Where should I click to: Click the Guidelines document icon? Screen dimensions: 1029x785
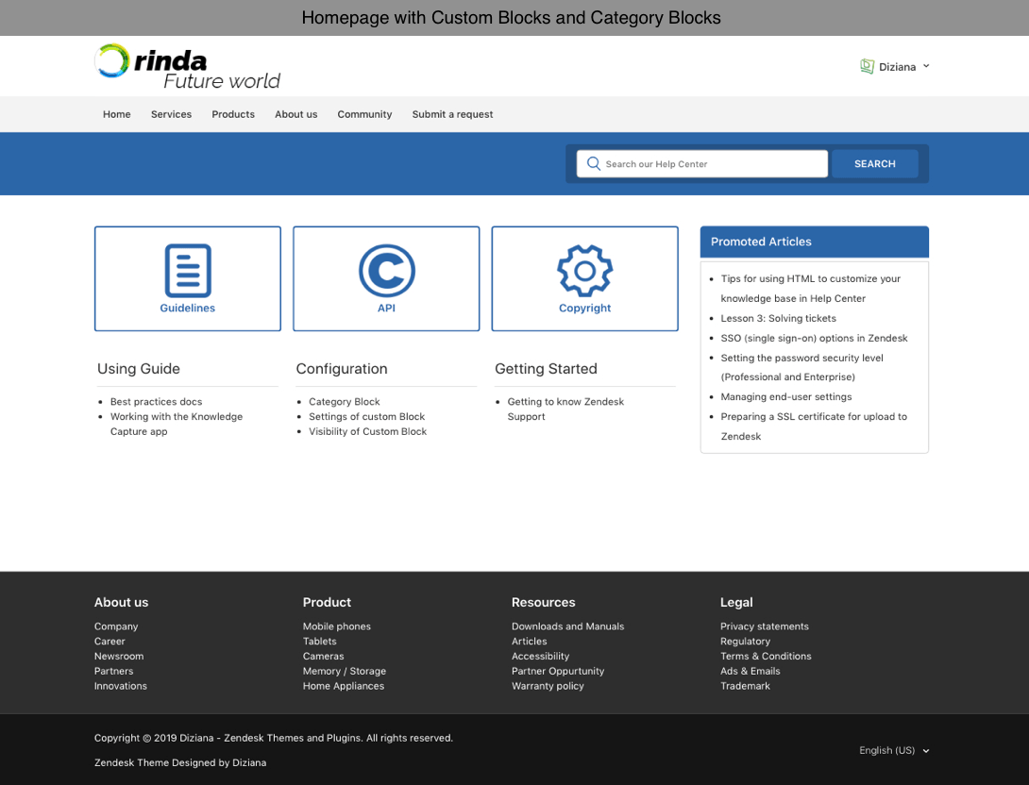point(188,271)
